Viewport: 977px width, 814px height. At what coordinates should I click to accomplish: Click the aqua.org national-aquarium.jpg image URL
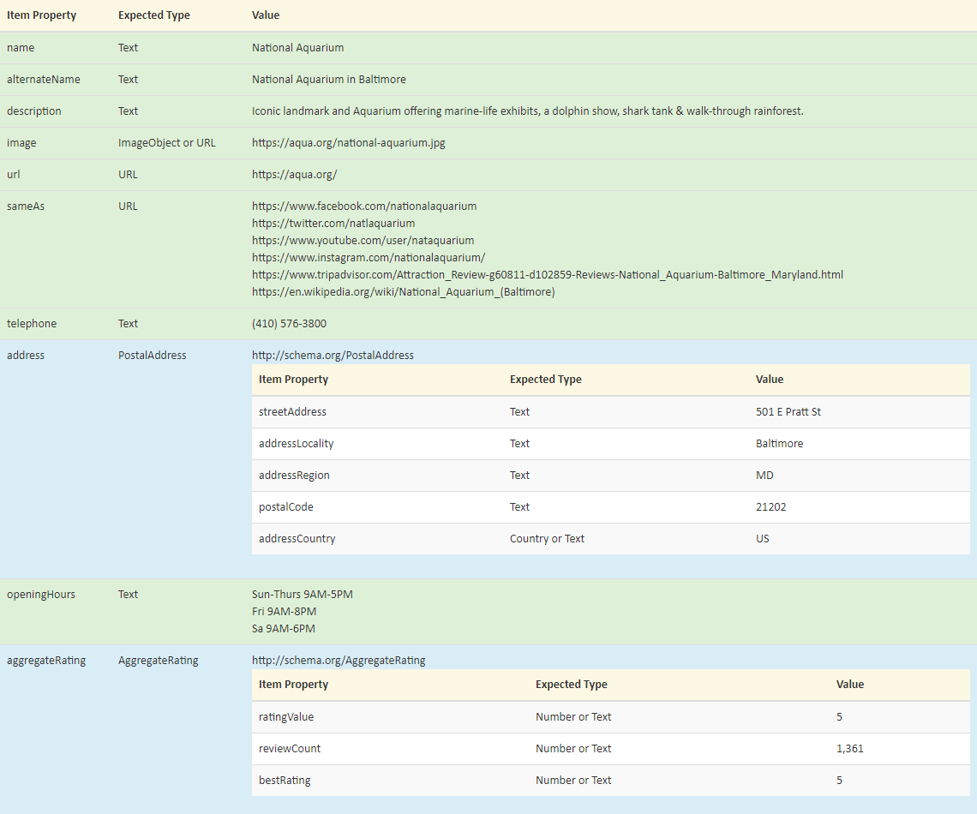(348, 143)
